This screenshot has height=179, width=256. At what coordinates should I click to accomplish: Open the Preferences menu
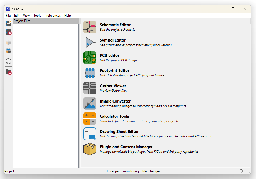click(52, 16)
